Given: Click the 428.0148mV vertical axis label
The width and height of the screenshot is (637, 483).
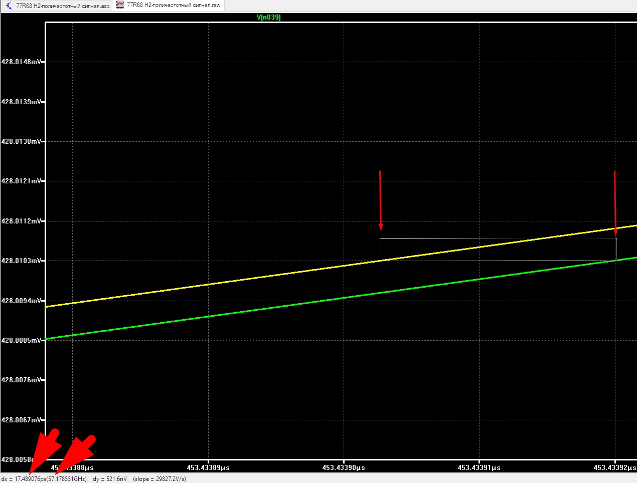Looking at the screenshot, I should pos(21,62).
